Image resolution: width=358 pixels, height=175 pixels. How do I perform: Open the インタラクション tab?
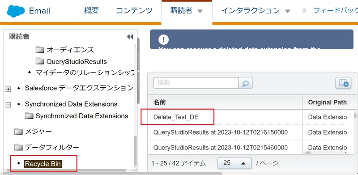coord(251,11)
